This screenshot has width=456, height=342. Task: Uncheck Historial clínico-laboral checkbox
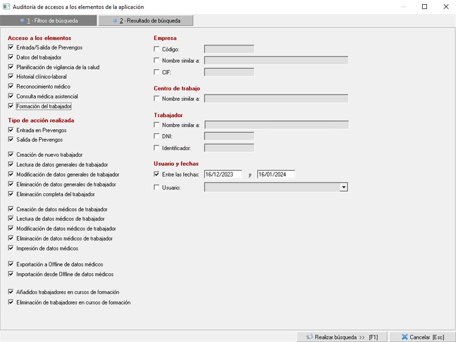(x=11, y=76)
